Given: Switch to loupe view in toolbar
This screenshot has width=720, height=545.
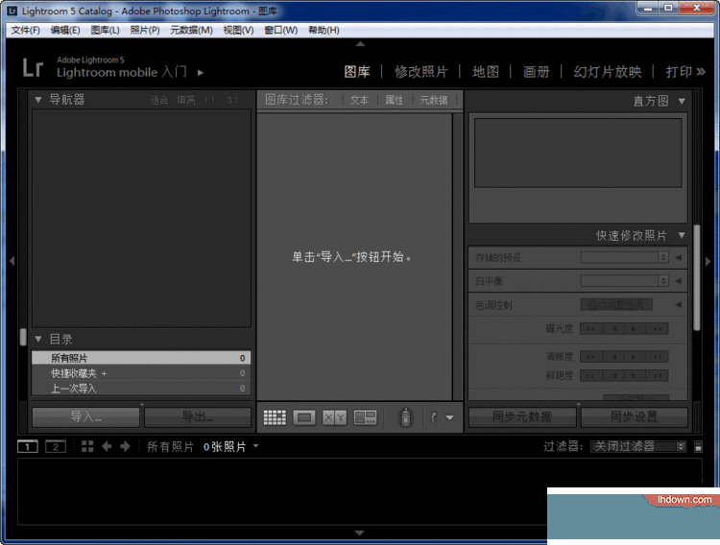Looking at the screenshot, I should pyautogui.click(x=304, y=417).
